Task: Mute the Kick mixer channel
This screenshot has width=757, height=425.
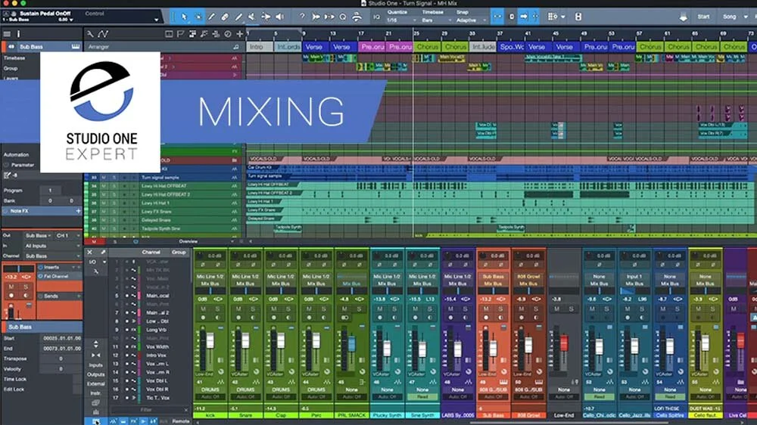Action: tap(203, 309)
